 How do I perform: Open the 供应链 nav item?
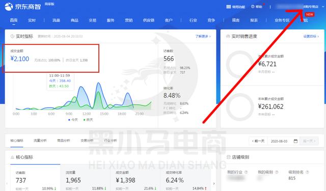pyautogui.click(x=149, y=20)
